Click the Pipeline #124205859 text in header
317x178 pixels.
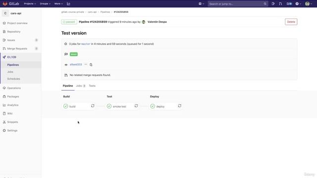point(93,22)
